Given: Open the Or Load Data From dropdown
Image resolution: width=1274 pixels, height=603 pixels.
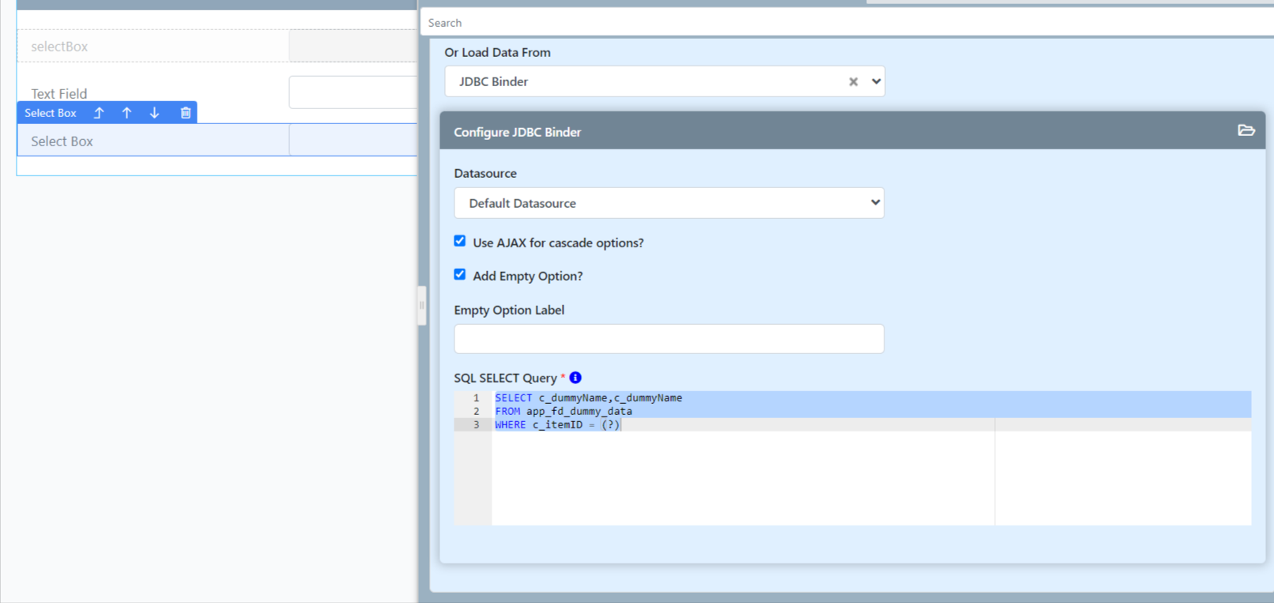Looking at the screenshot, I should coord(876,81).
